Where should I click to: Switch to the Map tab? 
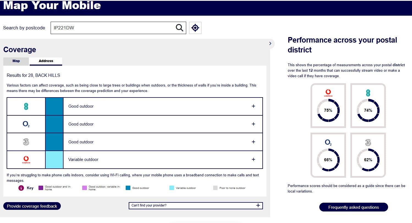(x=16, y=61)
